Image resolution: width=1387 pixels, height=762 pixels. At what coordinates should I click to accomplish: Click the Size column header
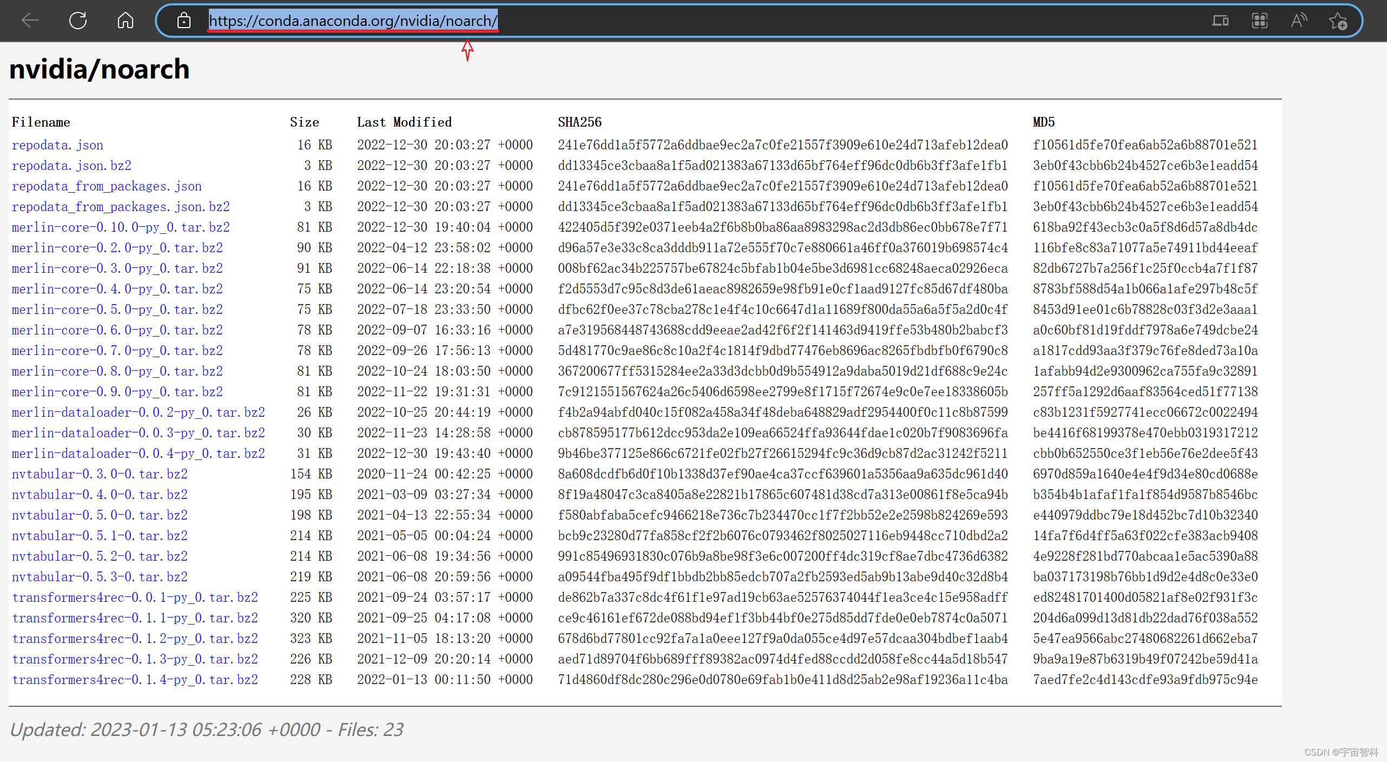[x=305, y=122]
